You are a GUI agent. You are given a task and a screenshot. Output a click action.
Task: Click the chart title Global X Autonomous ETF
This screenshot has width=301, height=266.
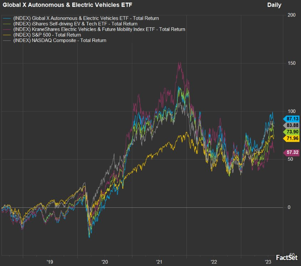coord(67,5)
